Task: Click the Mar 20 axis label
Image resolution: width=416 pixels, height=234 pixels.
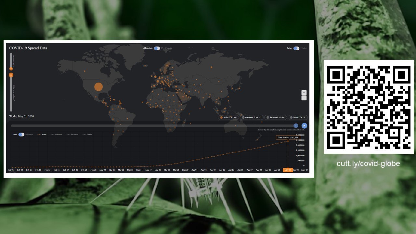Action: [158, 170]
